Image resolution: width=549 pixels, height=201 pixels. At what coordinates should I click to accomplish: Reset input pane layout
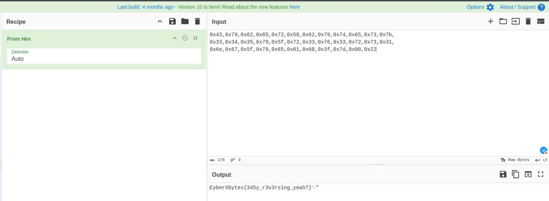pyautogui.click(x=541, y=22)
